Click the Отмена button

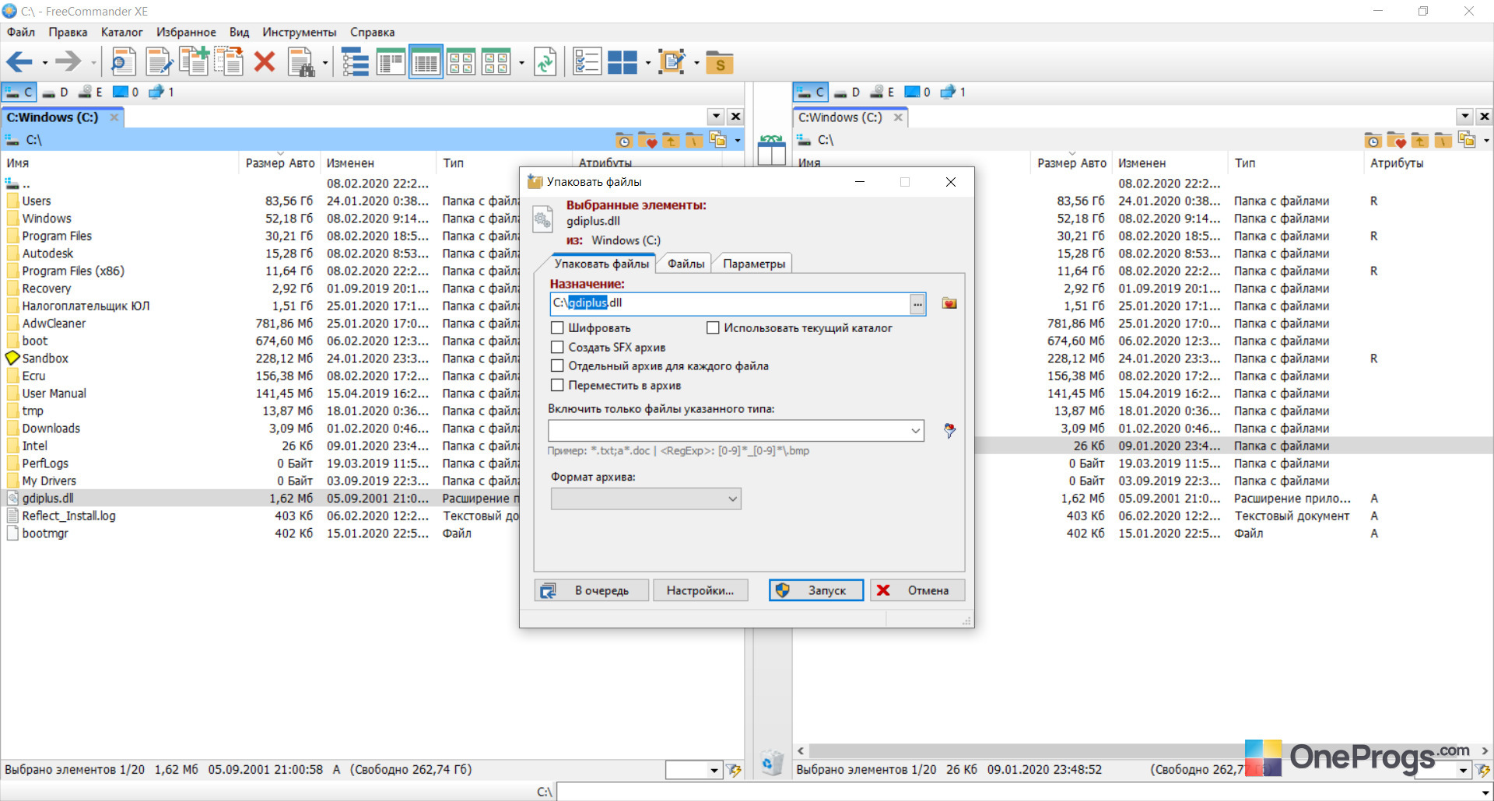coord(917,590)
